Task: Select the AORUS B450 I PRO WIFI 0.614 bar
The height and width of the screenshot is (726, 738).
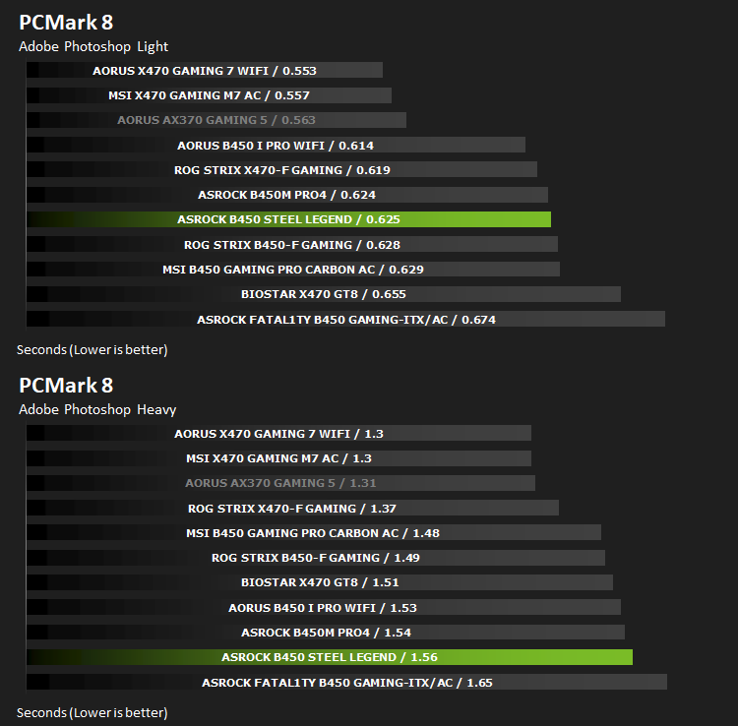Action: point(276,145)
